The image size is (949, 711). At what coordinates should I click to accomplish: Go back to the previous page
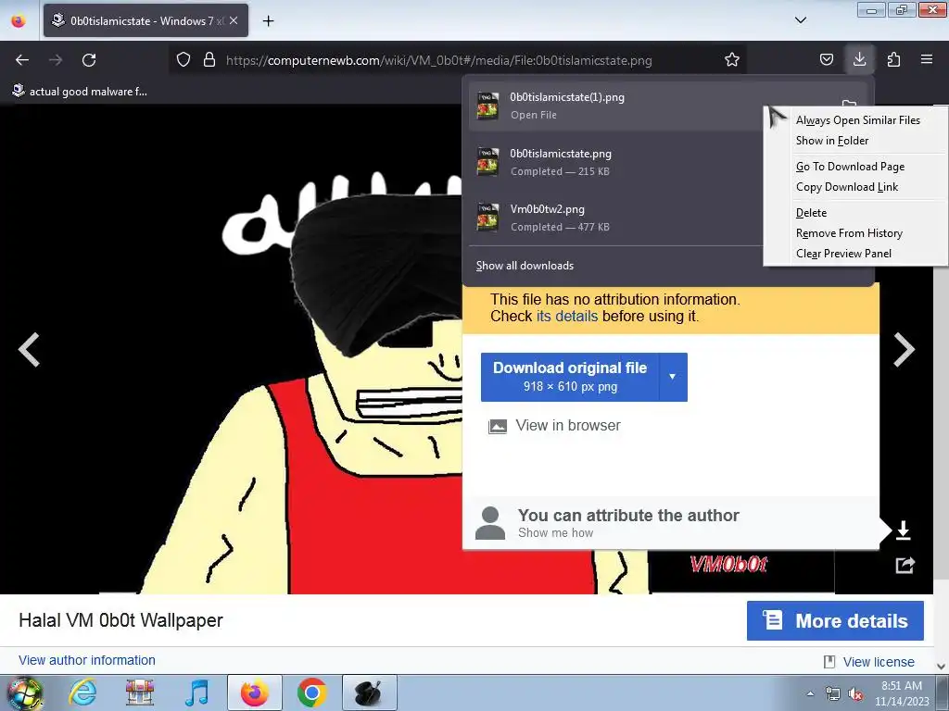click(22, 60)
